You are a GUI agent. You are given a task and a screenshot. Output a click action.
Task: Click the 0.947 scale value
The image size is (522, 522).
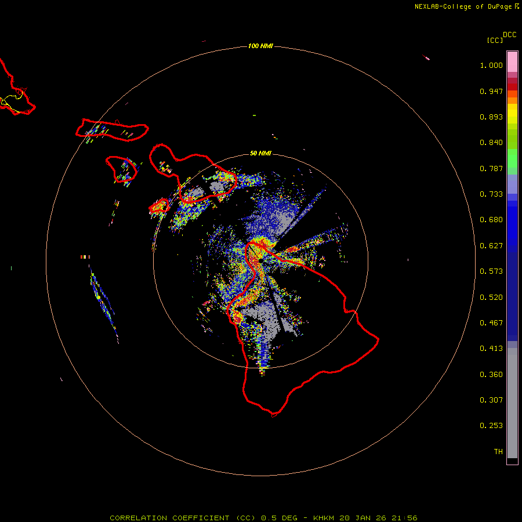click(491, 91)
